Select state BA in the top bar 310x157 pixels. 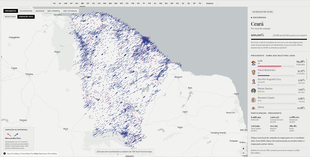[x=77, y=3]
